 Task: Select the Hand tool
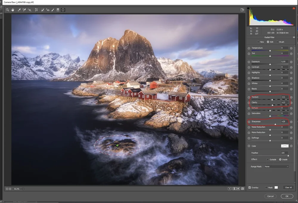coord(13,10)
